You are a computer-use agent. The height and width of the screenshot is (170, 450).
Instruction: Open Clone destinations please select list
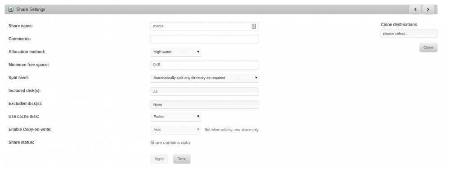409,34
